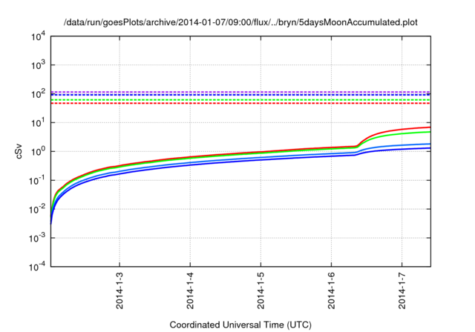The height and width of the screenshot is (332, 475).
Task: Click the 10^3 y-axis tick label
Action: 37,65
